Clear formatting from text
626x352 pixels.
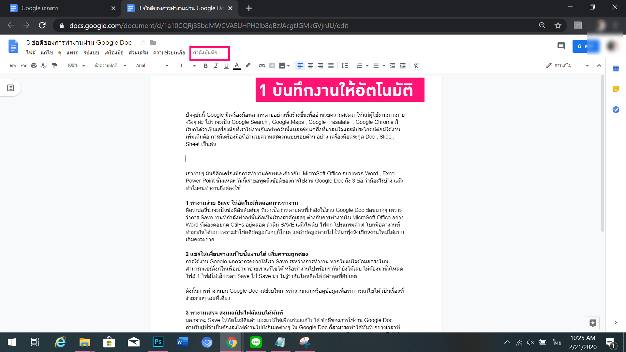(416, 66)
